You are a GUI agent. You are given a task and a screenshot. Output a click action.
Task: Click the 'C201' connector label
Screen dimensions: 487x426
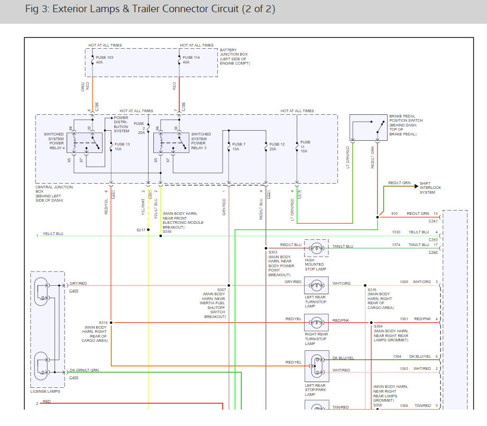150,194
